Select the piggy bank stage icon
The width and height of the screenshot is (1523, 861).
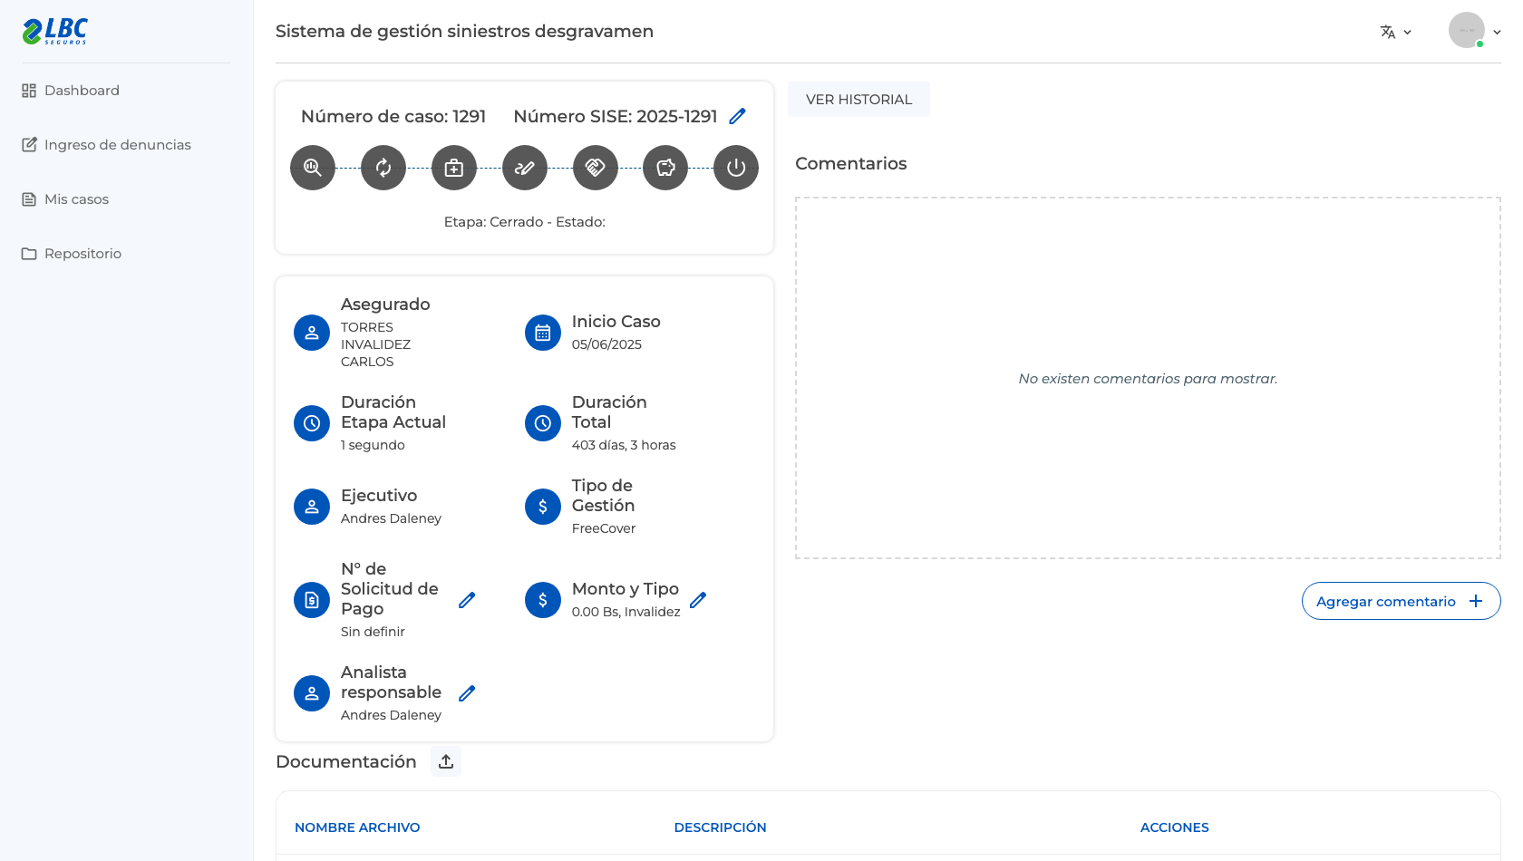(665, 168)
